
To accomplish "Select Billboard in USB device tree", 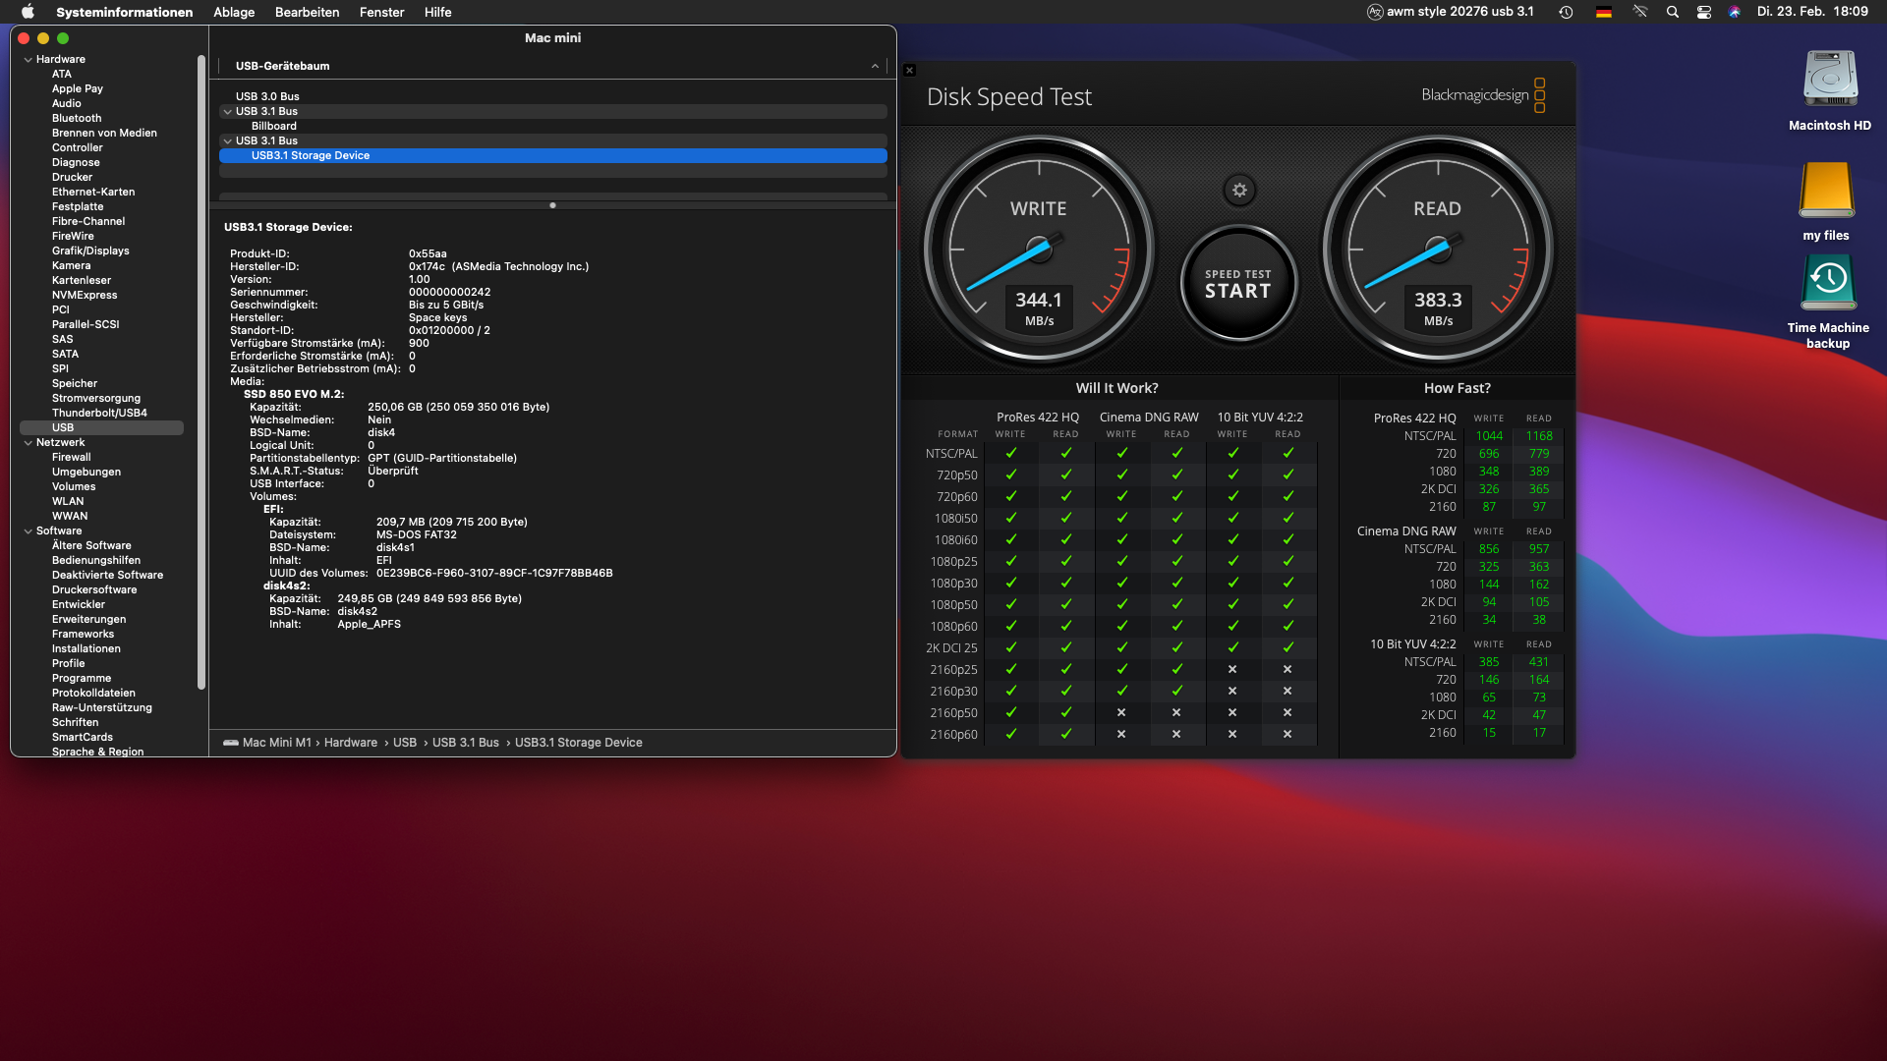I will click(x=274, y=126).
